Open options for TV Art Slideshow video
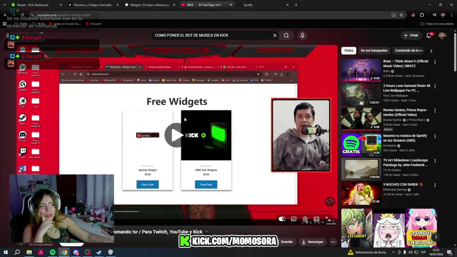Screen dimensions: 457x257 click(x=435, y=161)
